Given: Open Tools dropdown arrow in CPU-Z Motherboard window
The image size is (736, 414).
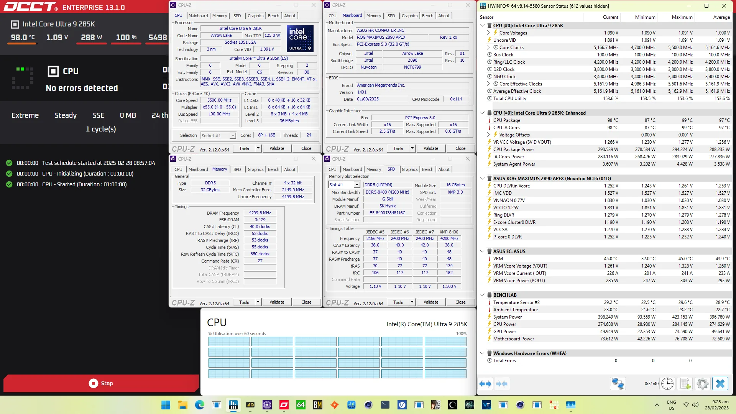Looking at the screenshot, I should 412,148.
